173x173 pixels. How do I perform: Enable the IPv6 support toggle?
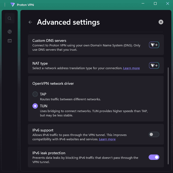[x=154, y=134]
